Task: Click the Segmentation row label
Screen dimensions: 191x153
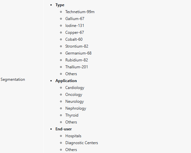Action: pyautogui.click(x=13, y=79)
